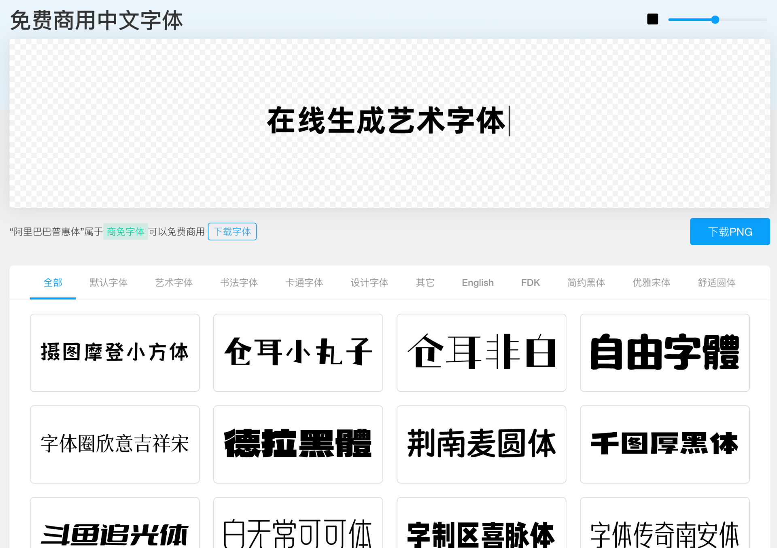Apply the 字体圈欣意吉祥宋 font

click(115, 444)
